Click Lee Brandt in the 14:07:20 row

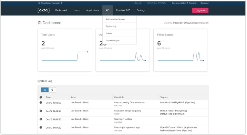[x=79, y=128]
